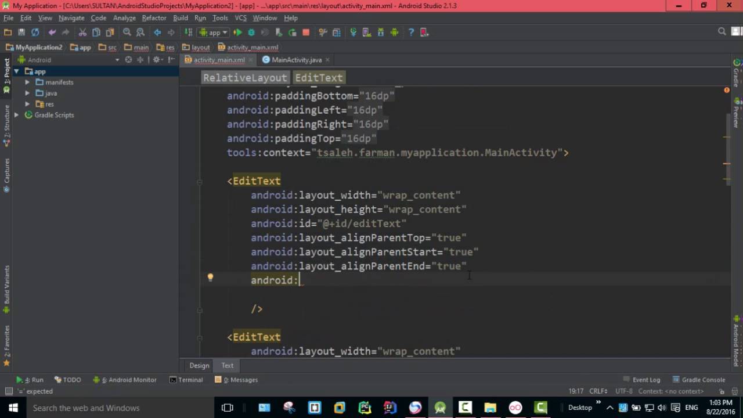Open UTF-8 encoding selector

(x=625, y=391)
